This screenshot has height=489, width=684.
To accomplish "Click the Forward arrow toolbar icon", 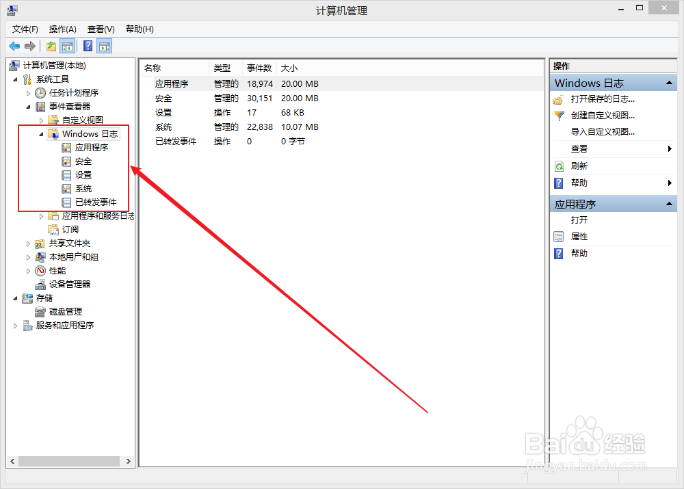I will tap(30, 46).
